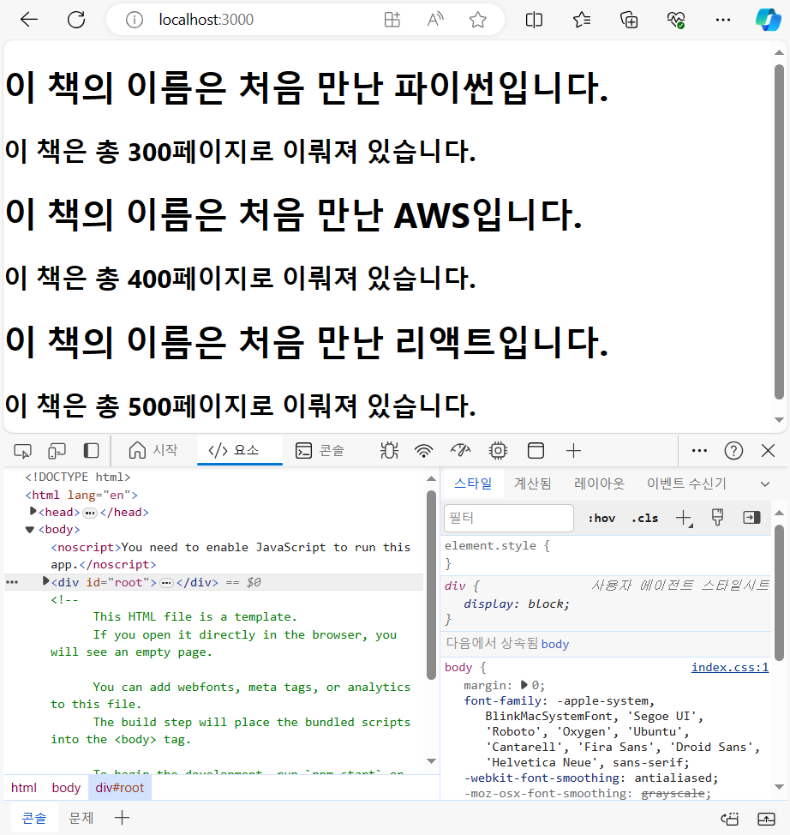Toggle the .cls class editor

(644, 518)
